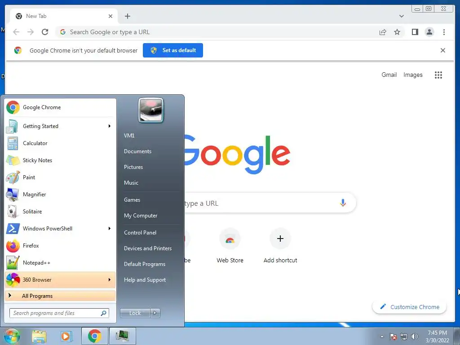Expand Windows PowerShell jump list arrow

110,229
